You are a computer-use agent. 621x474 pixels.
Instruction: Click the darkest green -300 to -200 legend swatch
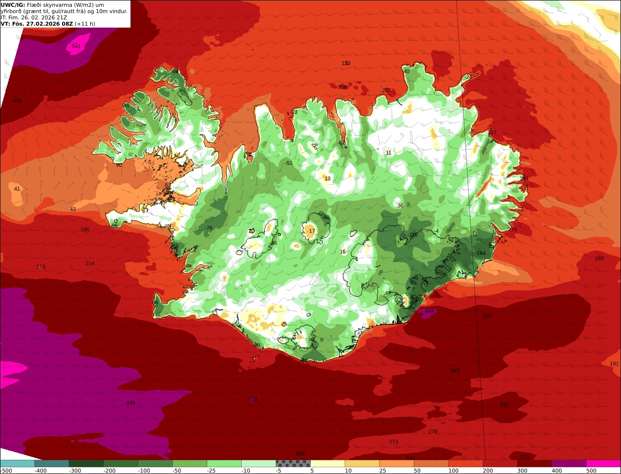pos(86,463)
